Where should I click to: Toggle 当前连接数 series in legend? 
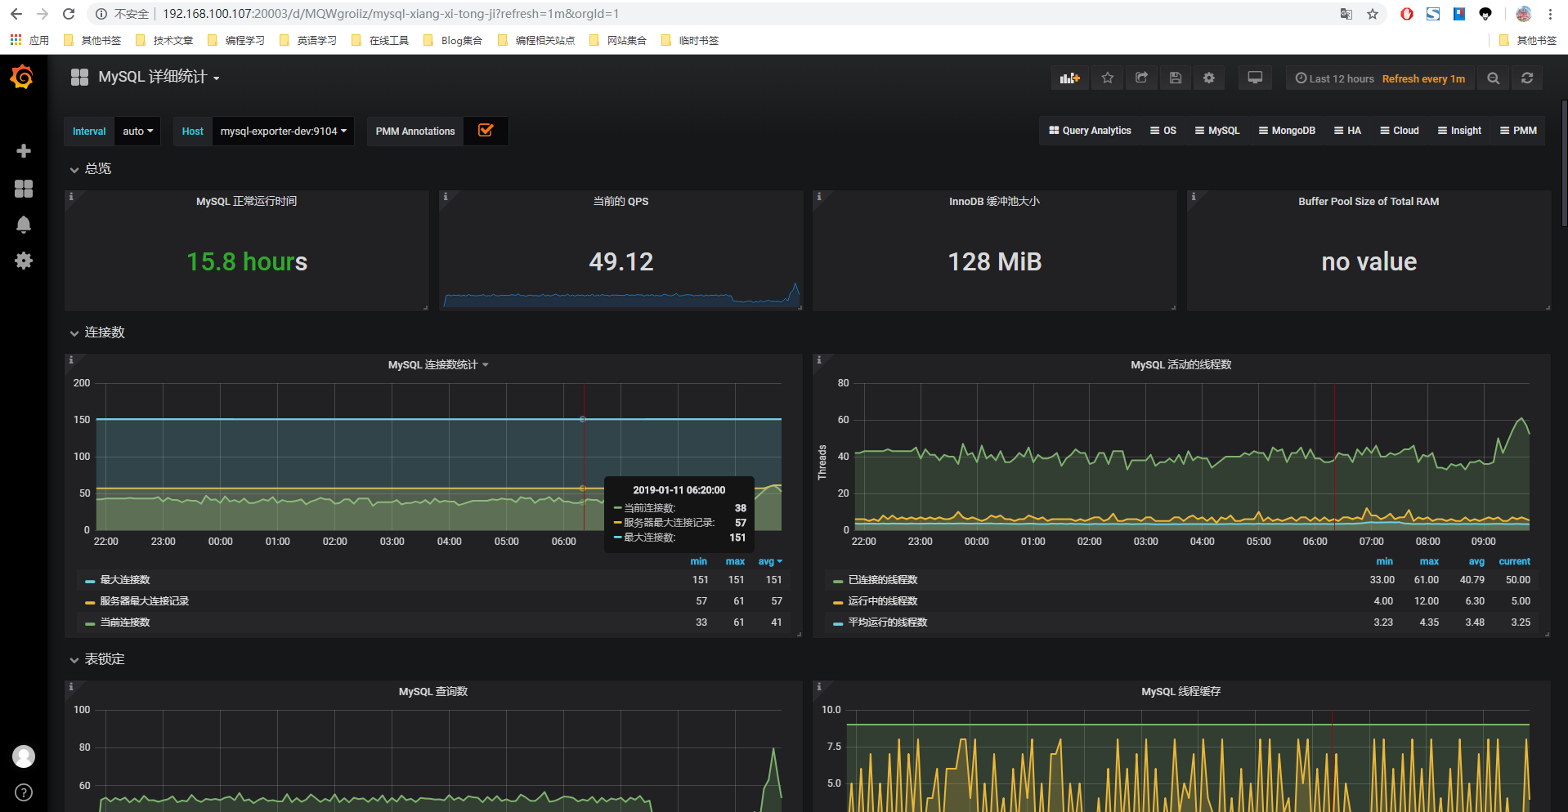point(125,622)
